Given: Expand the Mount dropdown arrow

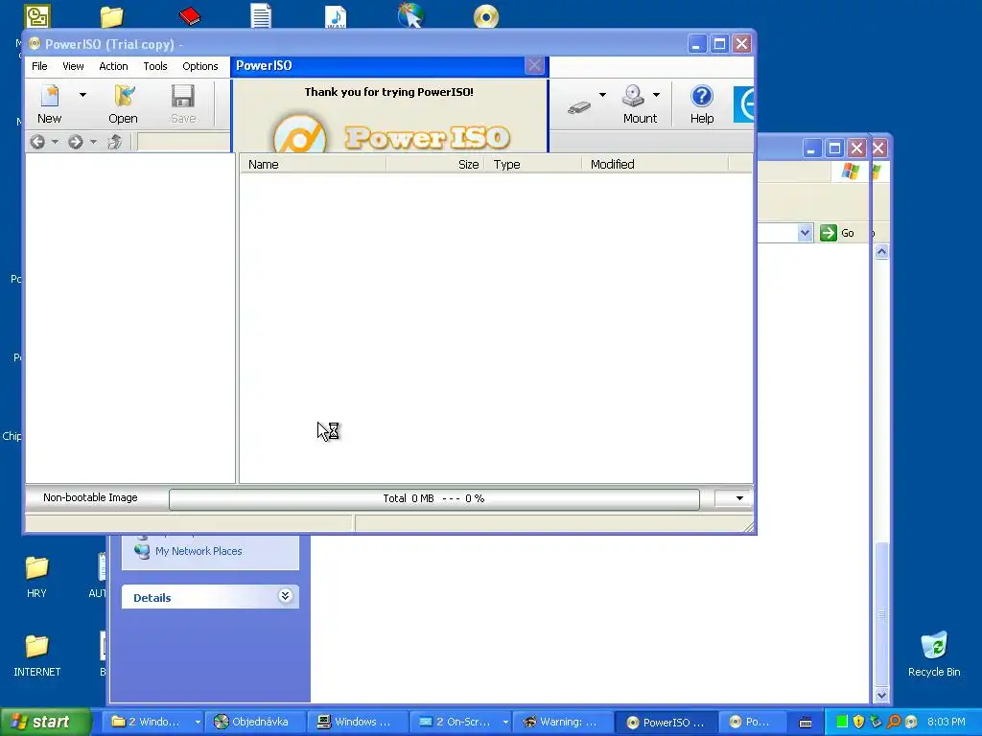Looking at the screenshot, I should coord(656,95).
